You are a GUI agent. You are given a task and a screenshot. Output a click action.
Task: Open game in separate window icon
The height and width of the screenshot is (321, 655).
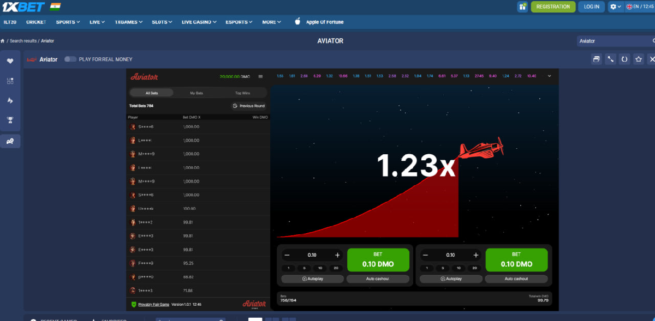597,59
